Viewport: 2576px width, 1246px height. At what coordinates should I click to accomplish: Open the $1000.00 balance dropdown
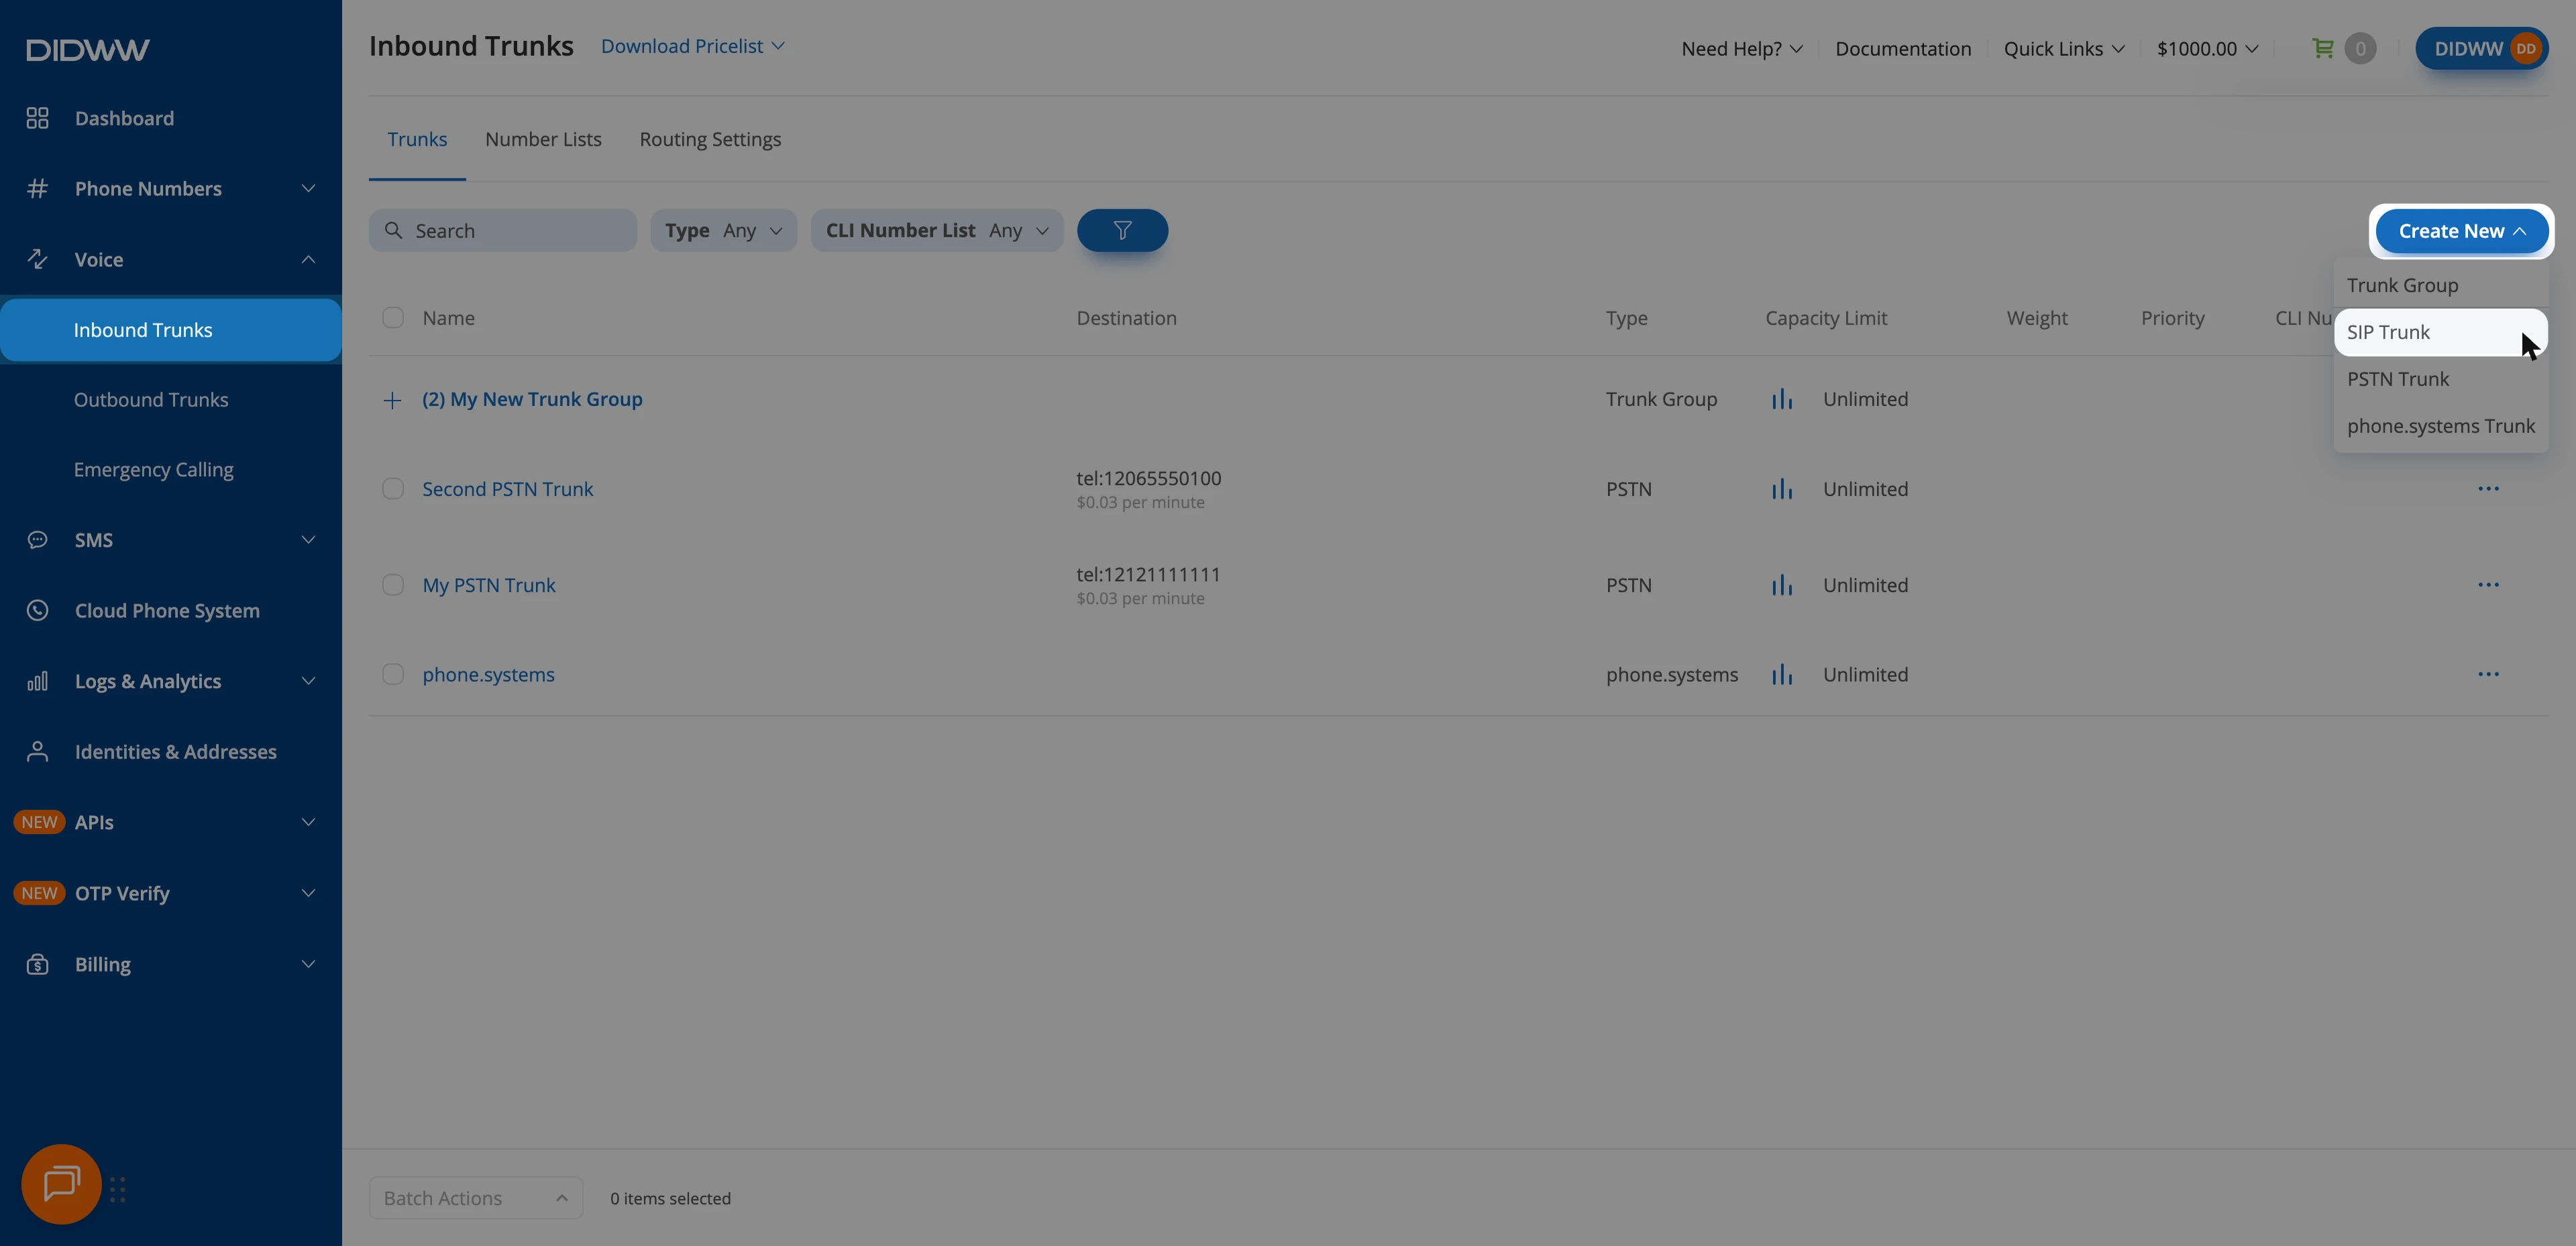2207,48
